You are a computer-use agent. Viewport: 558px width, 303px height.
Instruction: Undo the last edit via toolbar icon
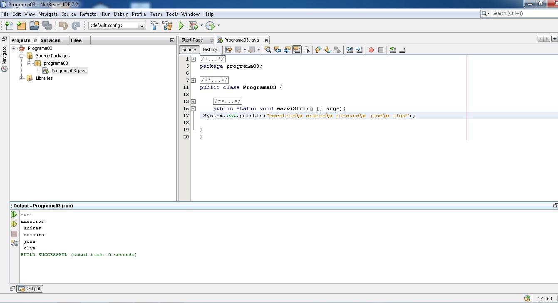point(63,25)
